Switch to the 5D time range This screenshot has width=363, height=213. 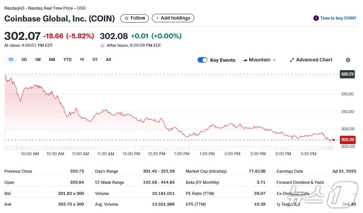(24, 59)
